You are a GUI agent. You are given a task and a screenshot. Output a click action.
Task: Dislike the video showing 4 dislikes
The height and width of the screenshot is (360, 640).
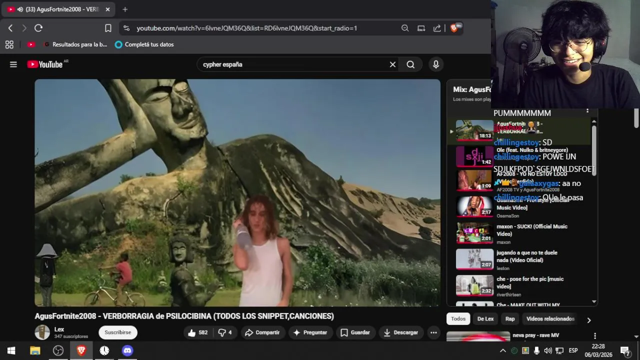(225, 332)
